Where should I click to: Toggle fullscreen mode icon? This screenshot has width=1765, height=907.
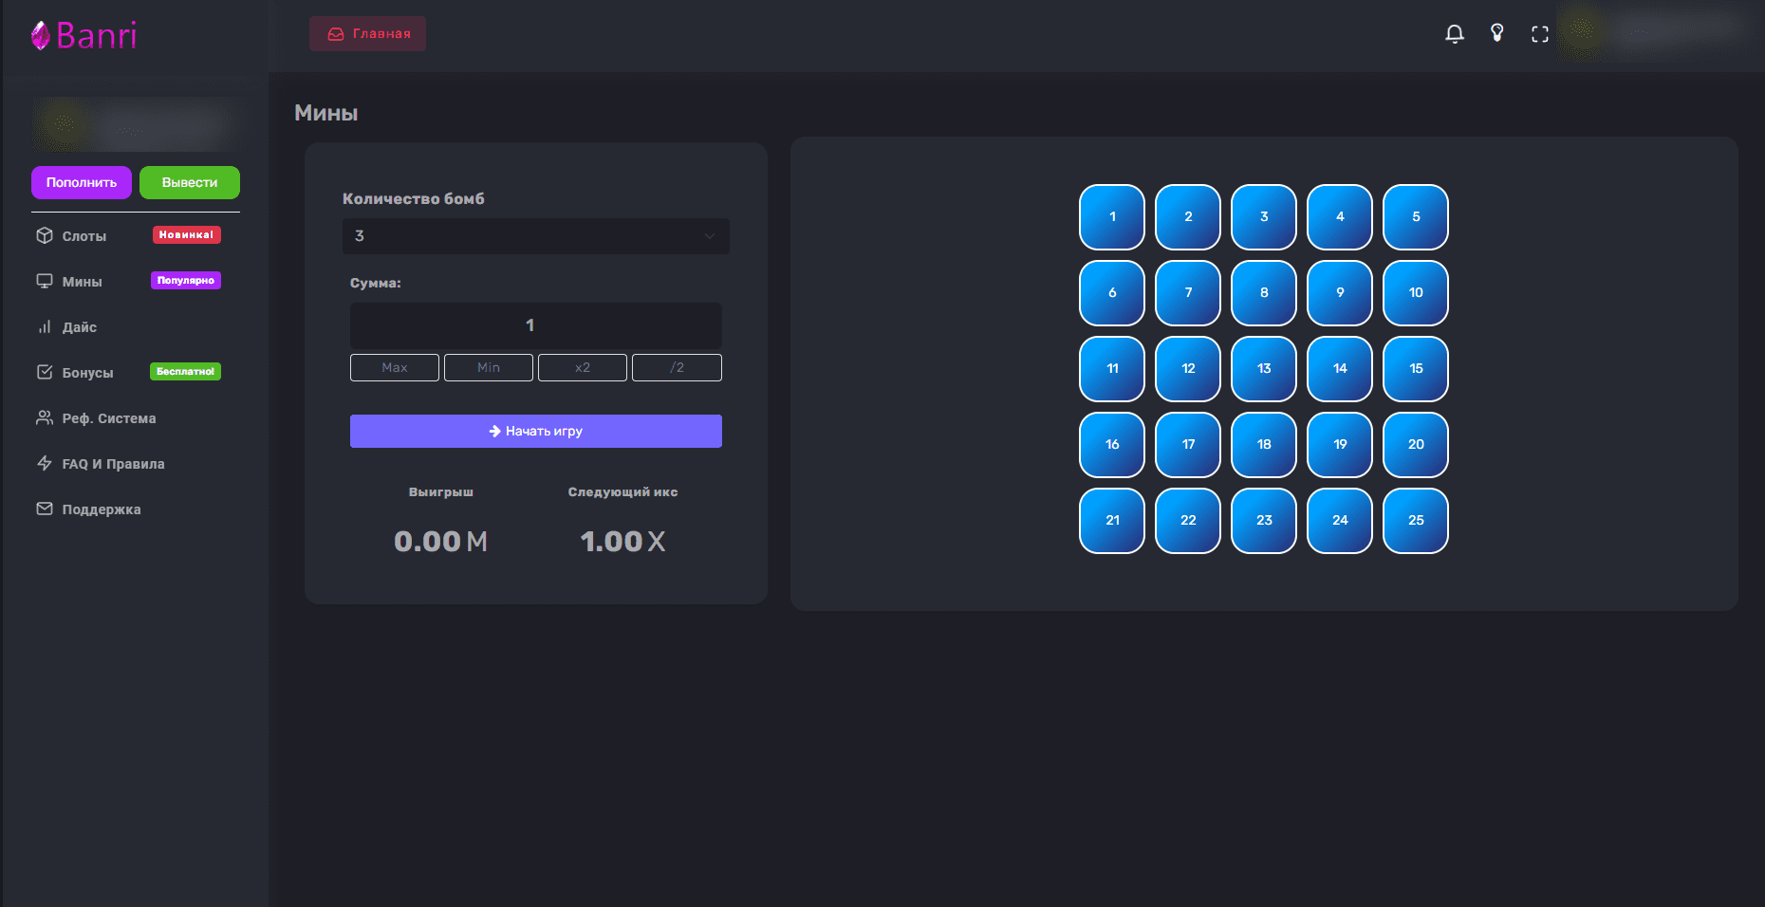1539,34
